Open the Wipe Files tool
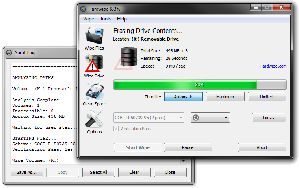This screenshot has width=299, height=188. click(95, 38)
